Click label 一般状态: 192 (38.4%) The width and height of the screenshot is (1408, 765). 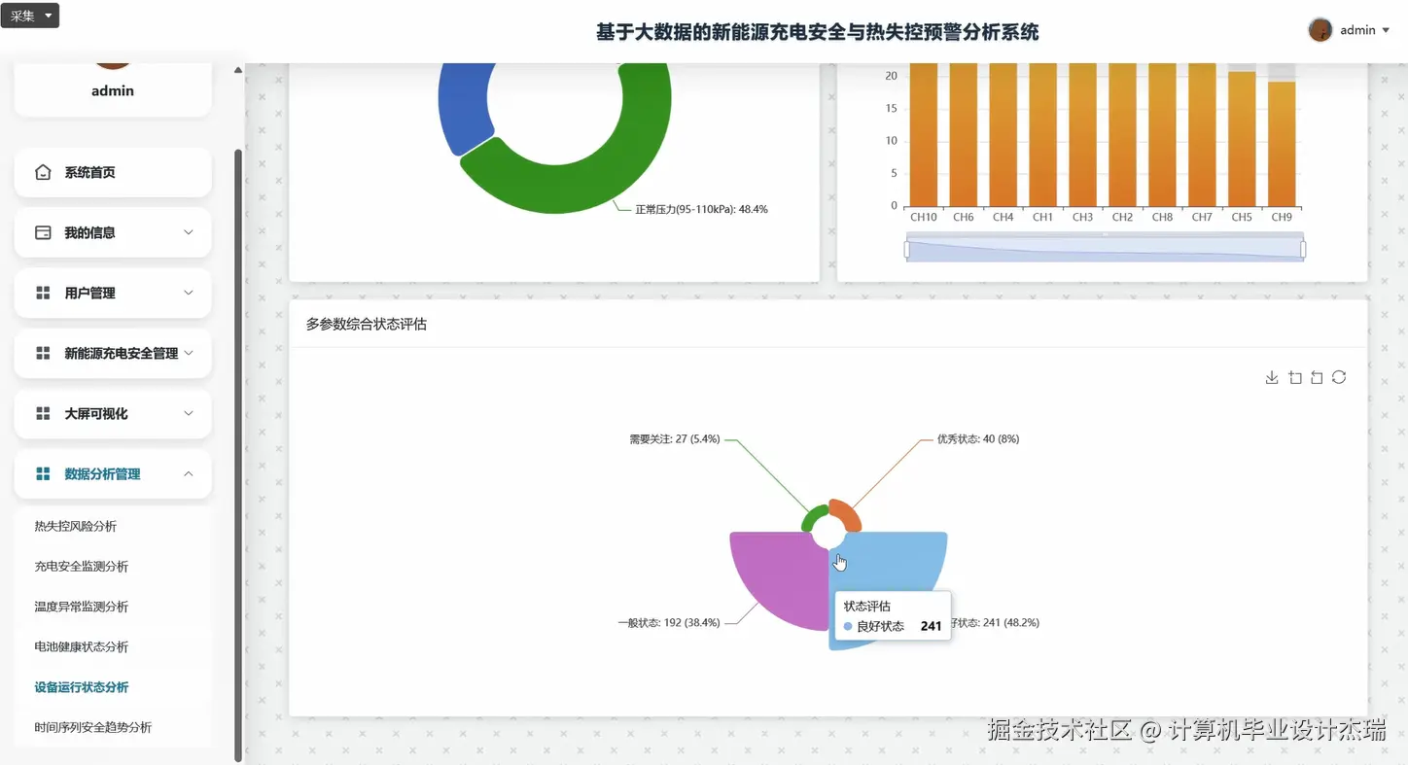tap(669, 623)
